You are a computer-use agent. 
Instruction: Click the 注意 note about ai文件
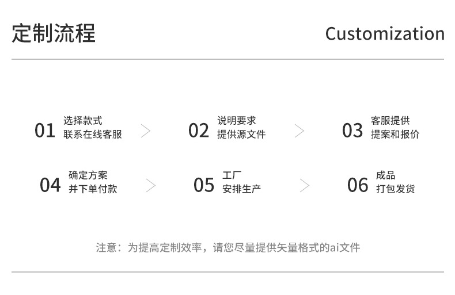pos(227,248)
